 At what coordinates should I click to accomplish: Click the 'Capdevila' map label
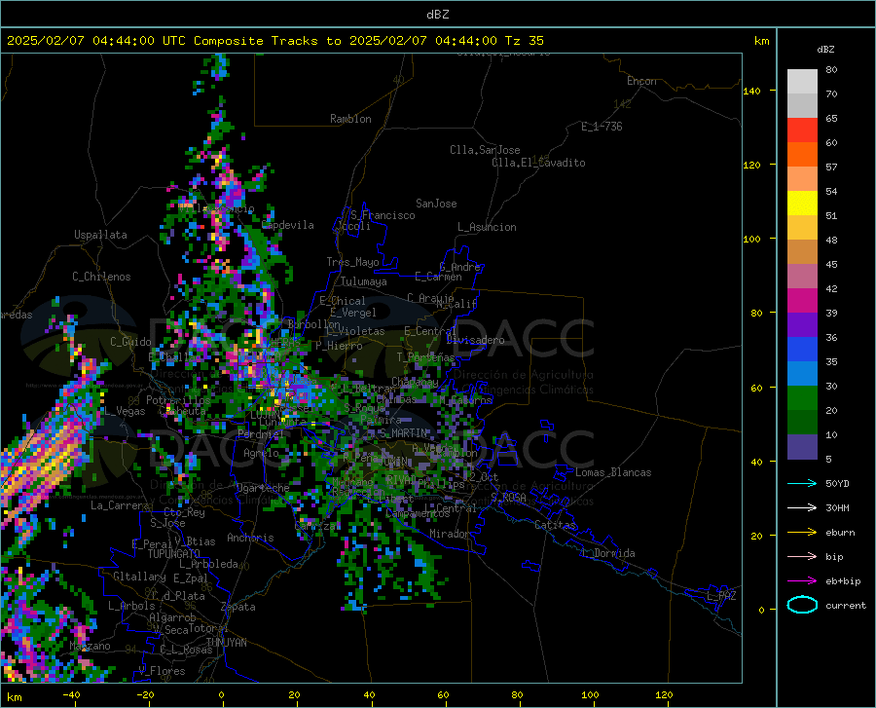tap(288, 225)
